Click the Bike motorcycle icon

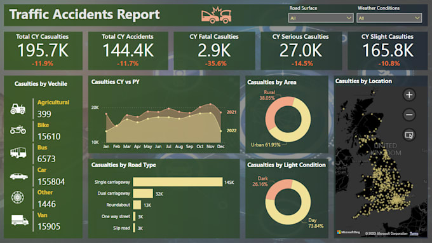point(18,130)
